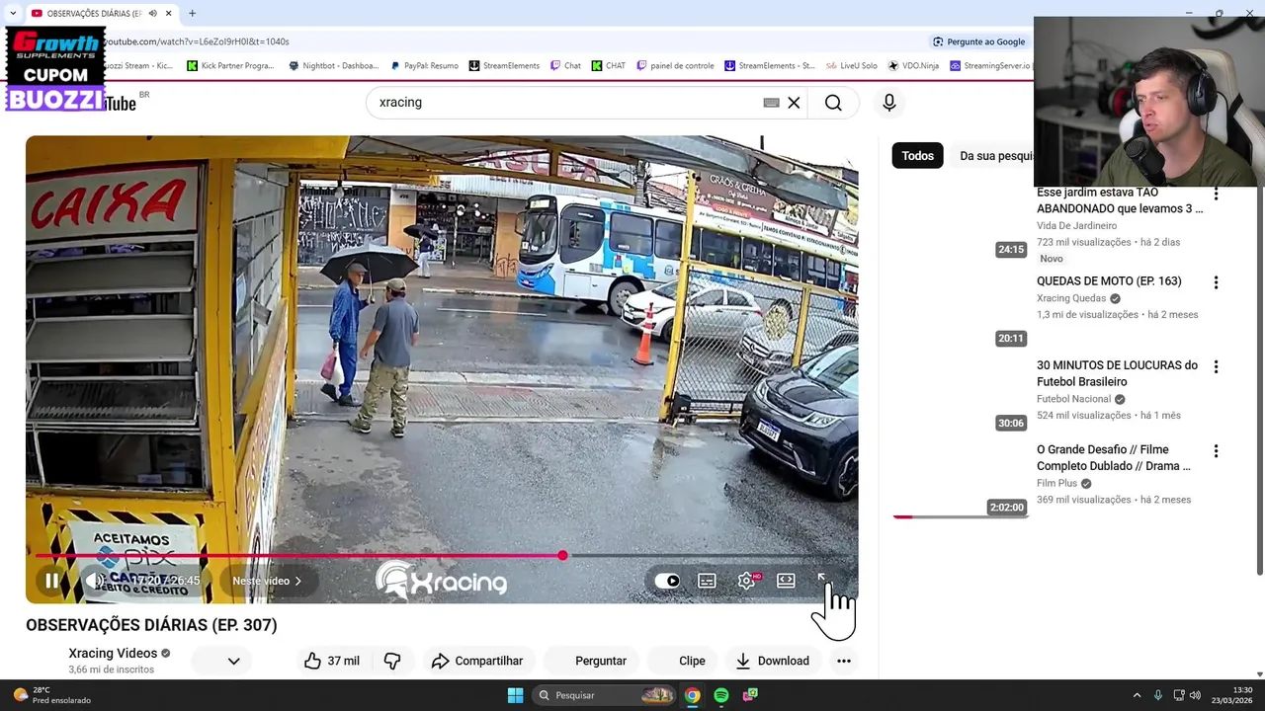The image size is (1265, 711).
Task: Open the 'Neste vídeo' chapters chevron
Action: point(267,581)
